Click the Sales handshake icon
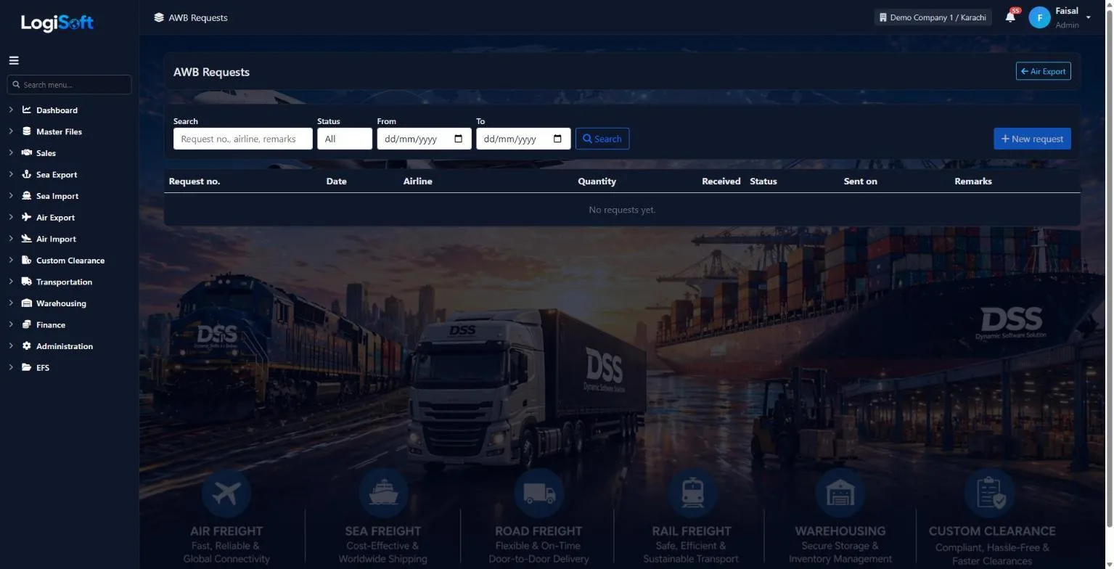The width and height of the screenshot is (1114, 569). (x=27, y=153)
